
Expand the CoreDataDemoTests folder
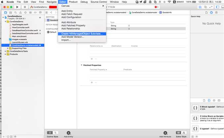pyautogui.click(x=5, y=51)
